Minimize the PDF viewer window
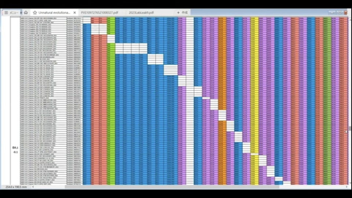 [x=332, y=12]
